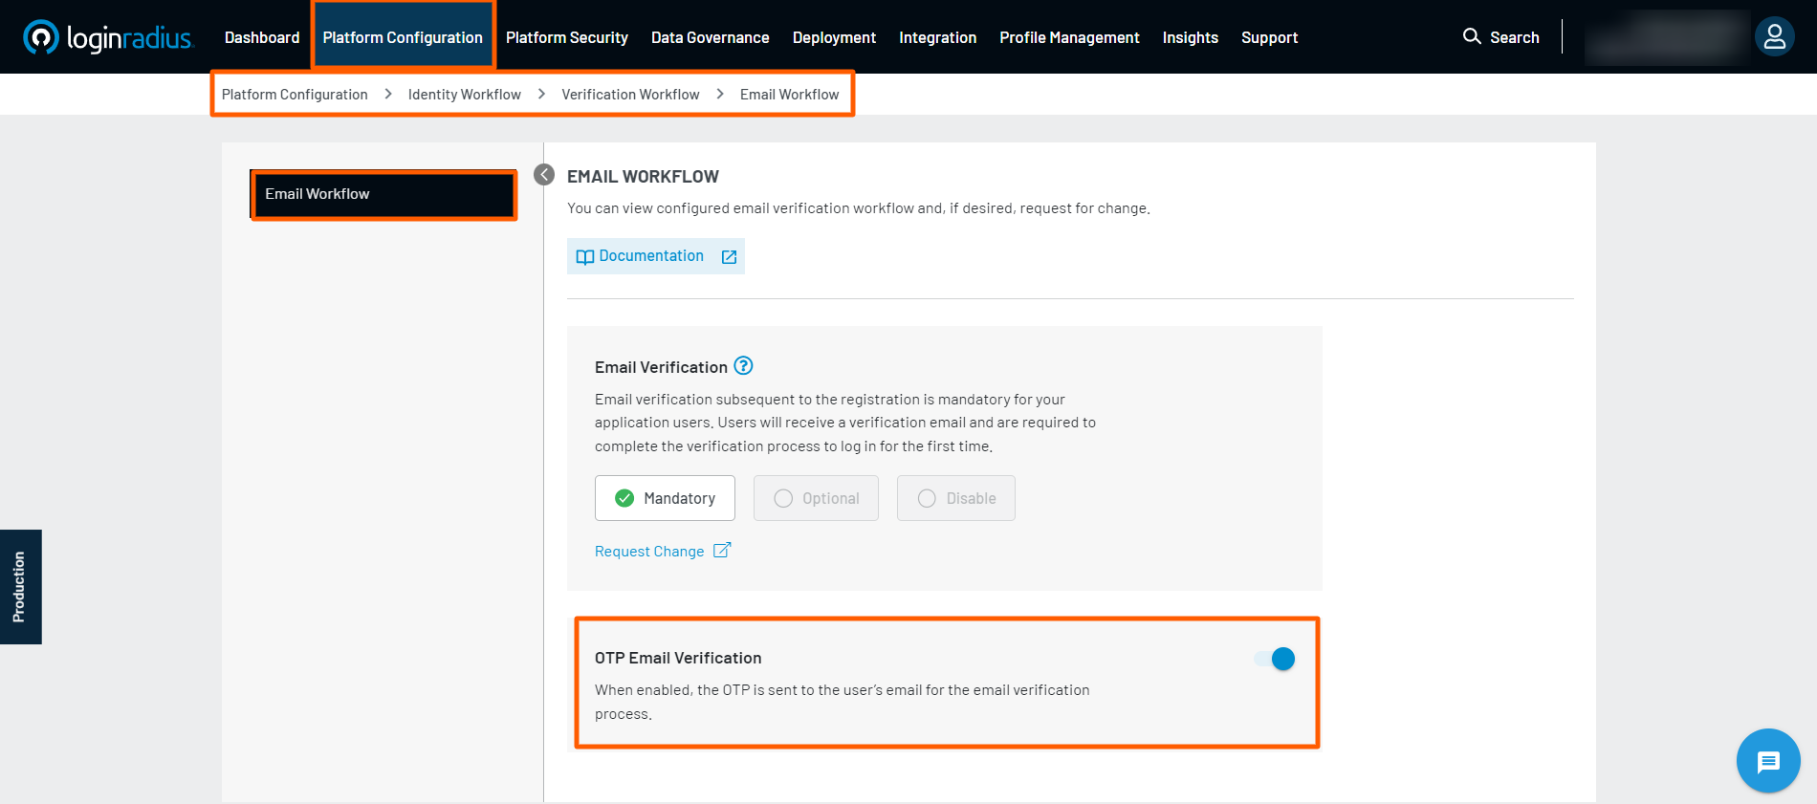Viewport: 1817px width, 804px height.
Task: Select the Optional verification option
Action: [x=816, y=498]
